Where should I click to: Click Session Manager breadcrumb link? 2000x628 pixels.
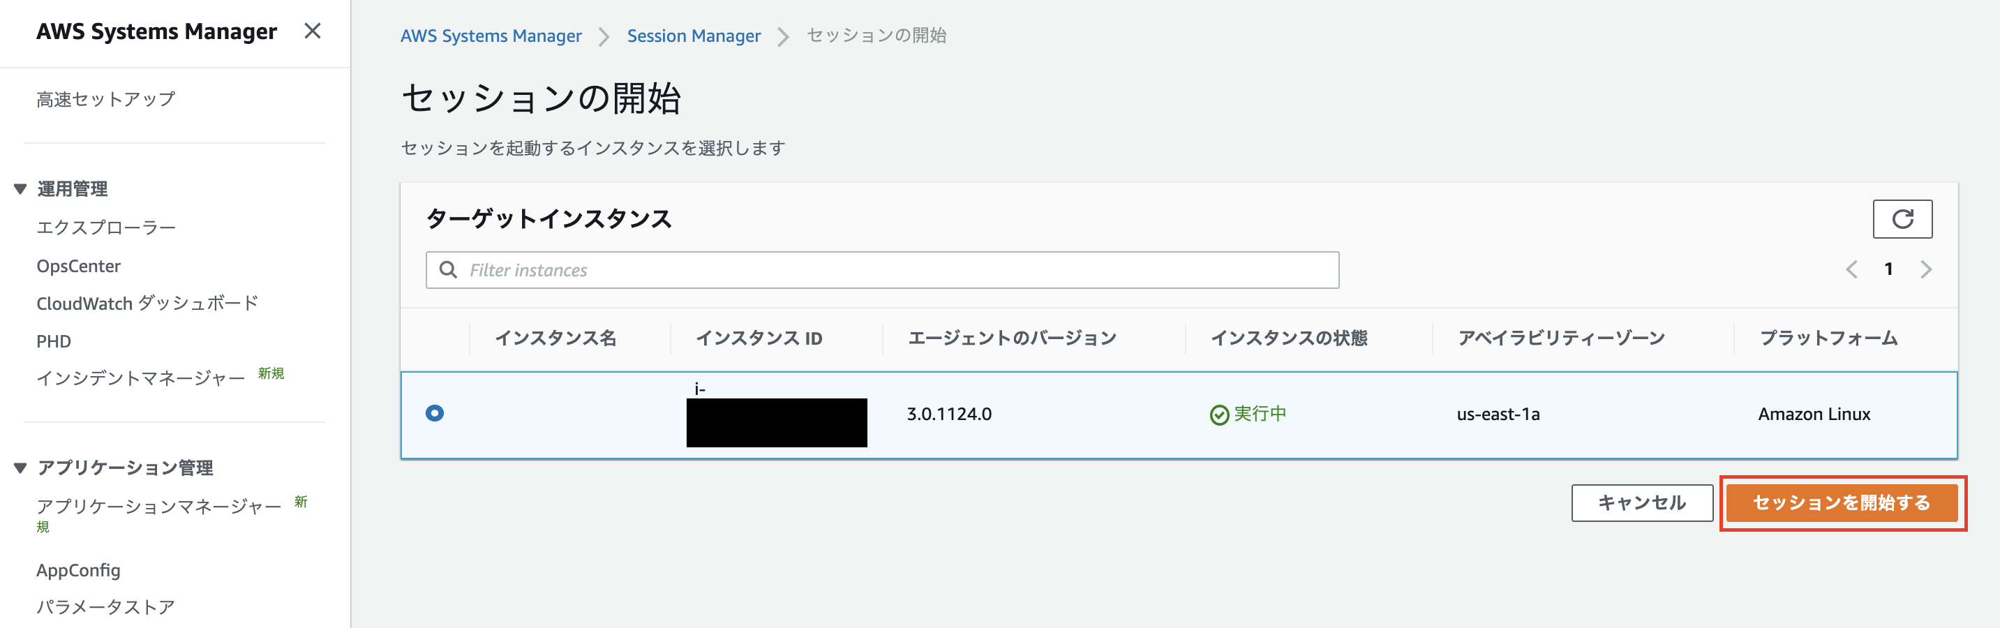tap(694, 36)
